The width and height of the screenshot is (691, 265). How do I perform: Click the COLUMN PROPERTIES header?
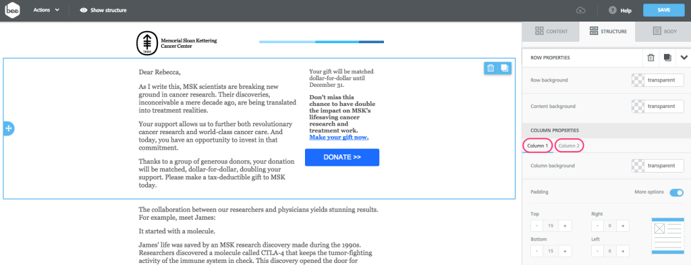coord(555,130)
